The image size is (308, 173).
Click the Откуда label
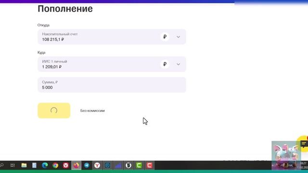point(43,25)
